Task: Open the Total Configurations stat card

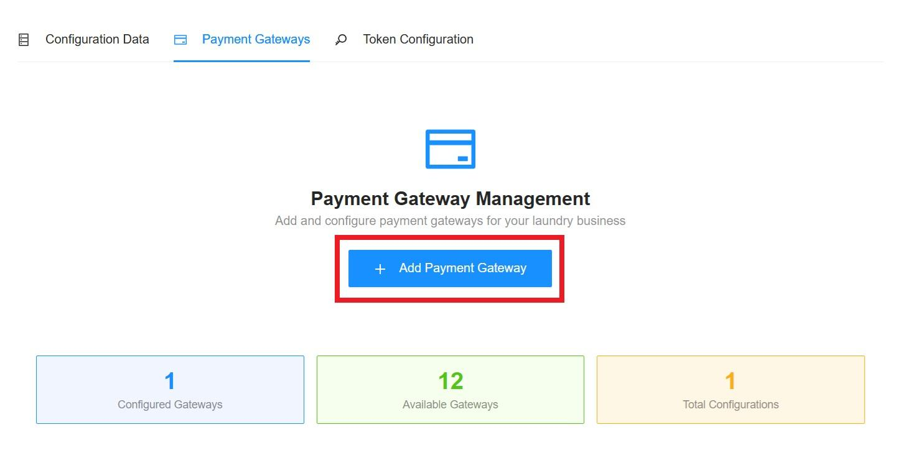Action: pos(731,390)
